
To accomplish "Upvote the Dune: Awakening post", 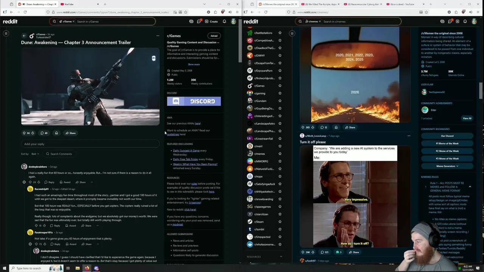I will click(x=24, y=133).
